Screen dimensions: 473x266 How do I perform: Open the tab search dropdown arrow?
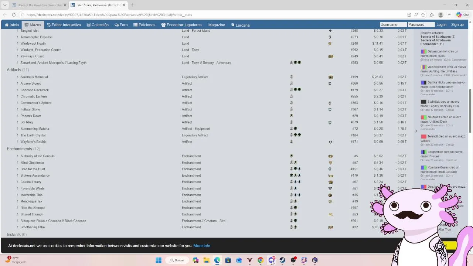click(x=5, y=5)
